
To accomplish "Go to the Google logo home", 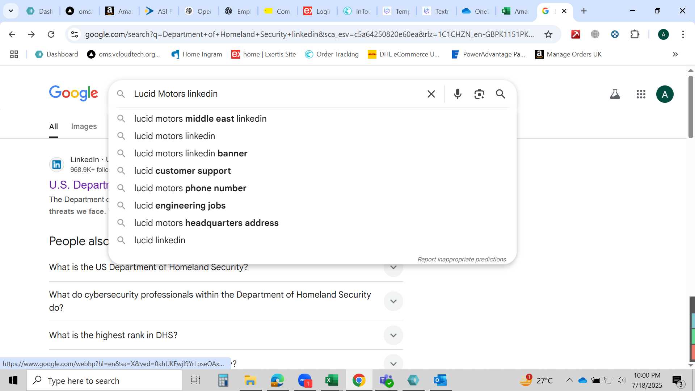I will pos(73,93).
